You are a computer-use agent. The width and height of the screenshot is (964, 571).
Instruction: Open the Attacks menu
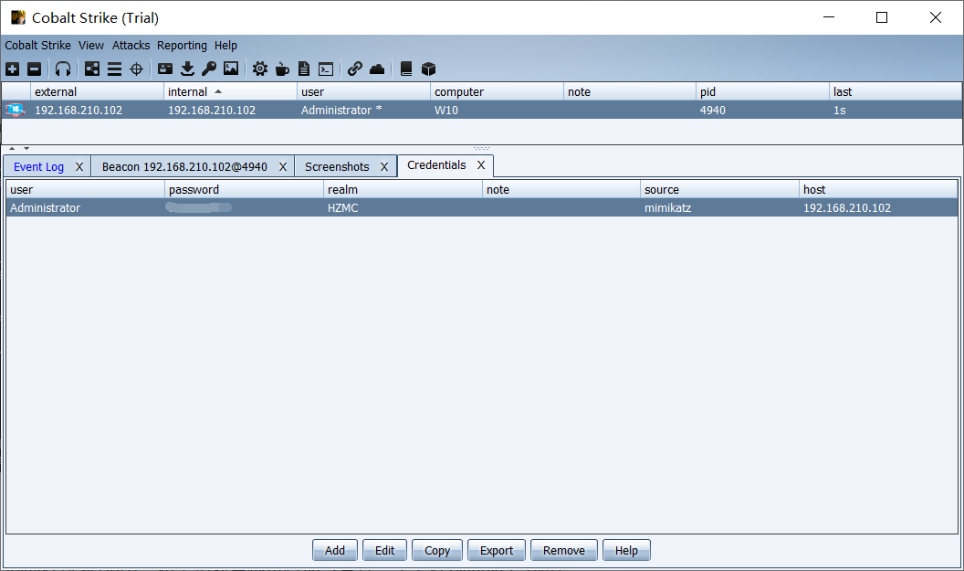131,46
